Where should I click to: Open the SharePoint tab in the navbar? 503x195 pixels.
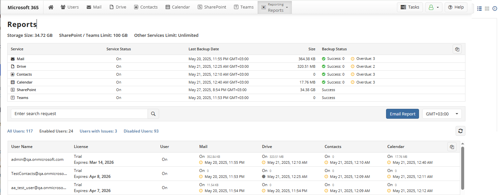pos(212,7)
